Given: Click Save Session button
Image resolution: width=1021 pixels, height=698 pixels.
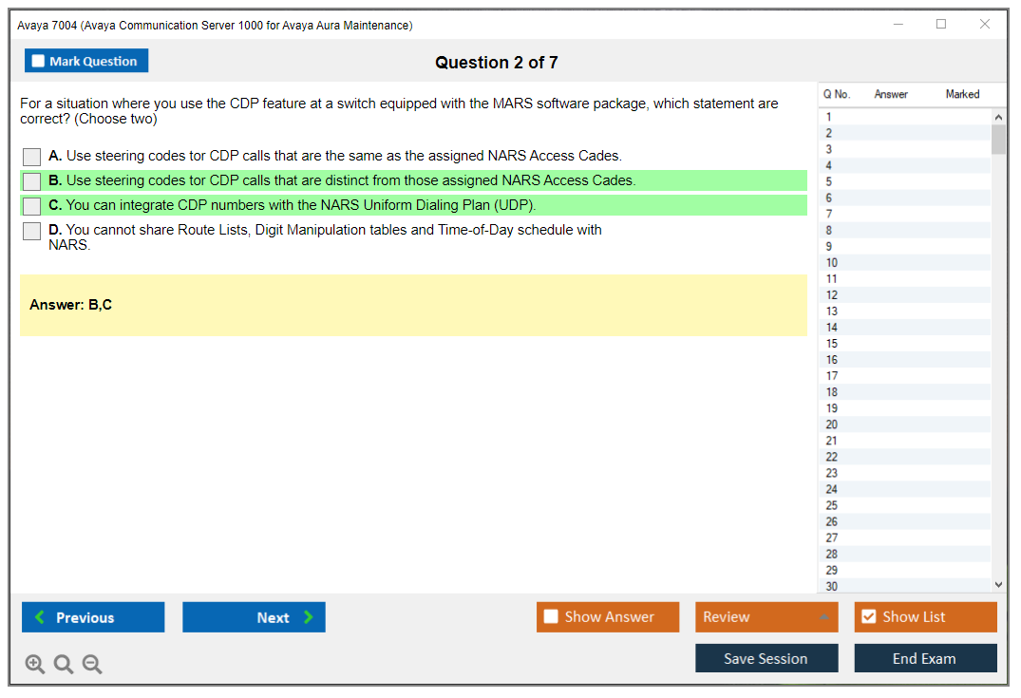Looking at the screenshot, I should (766, 659).
